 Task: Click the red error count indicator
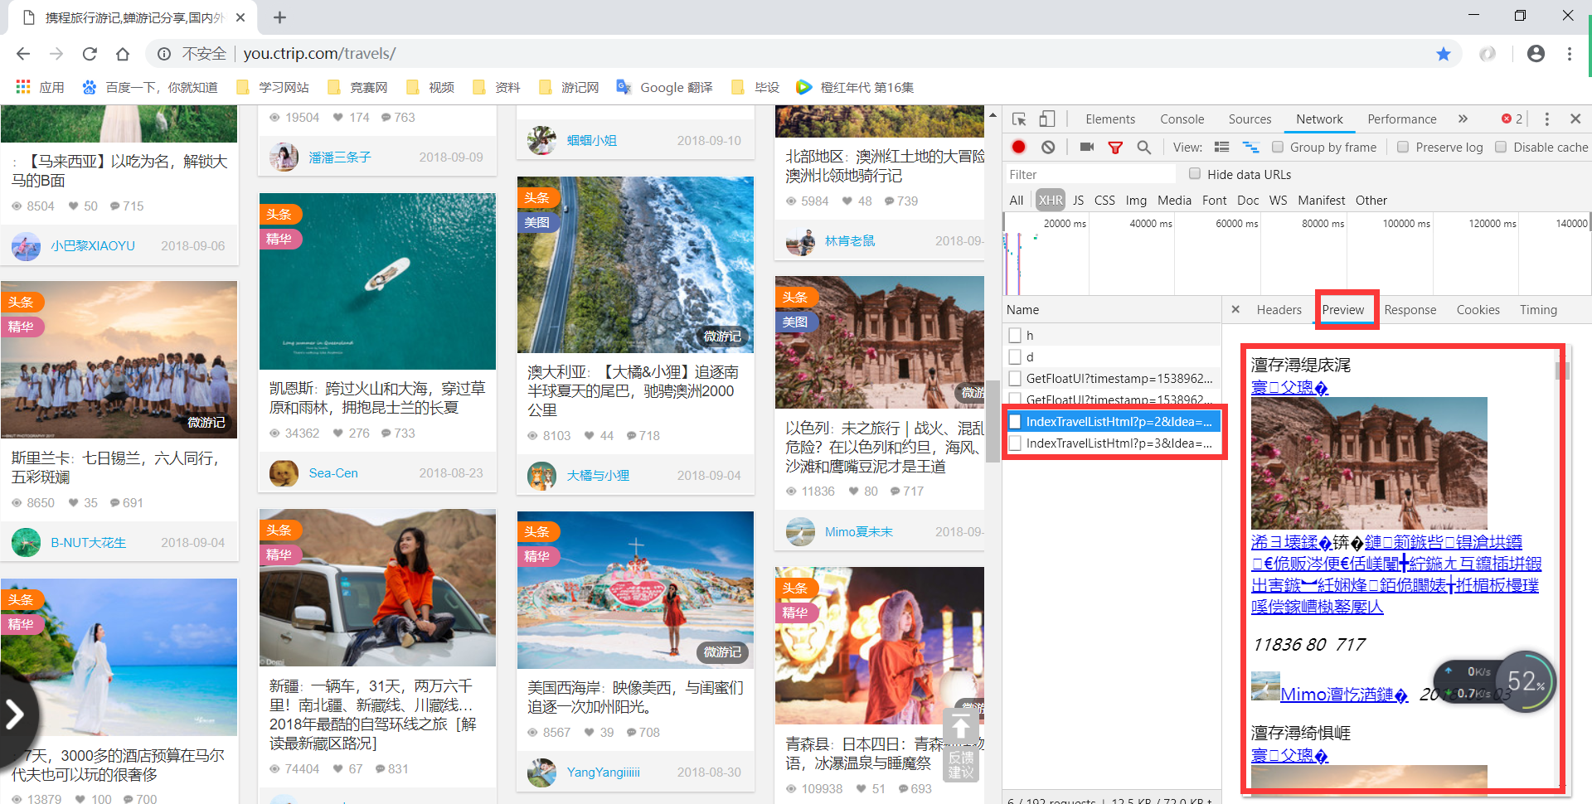pyautogui.click(x=1512, y=119)
